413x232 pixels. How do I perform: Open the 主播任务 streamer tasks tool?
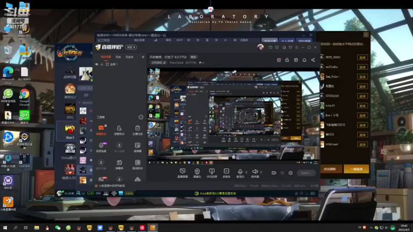pyautogui.click(x=137, y=130)
